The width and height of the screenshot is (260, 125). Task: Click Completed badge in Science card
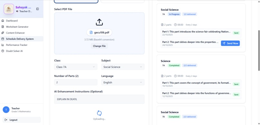[x=174, y=65]
